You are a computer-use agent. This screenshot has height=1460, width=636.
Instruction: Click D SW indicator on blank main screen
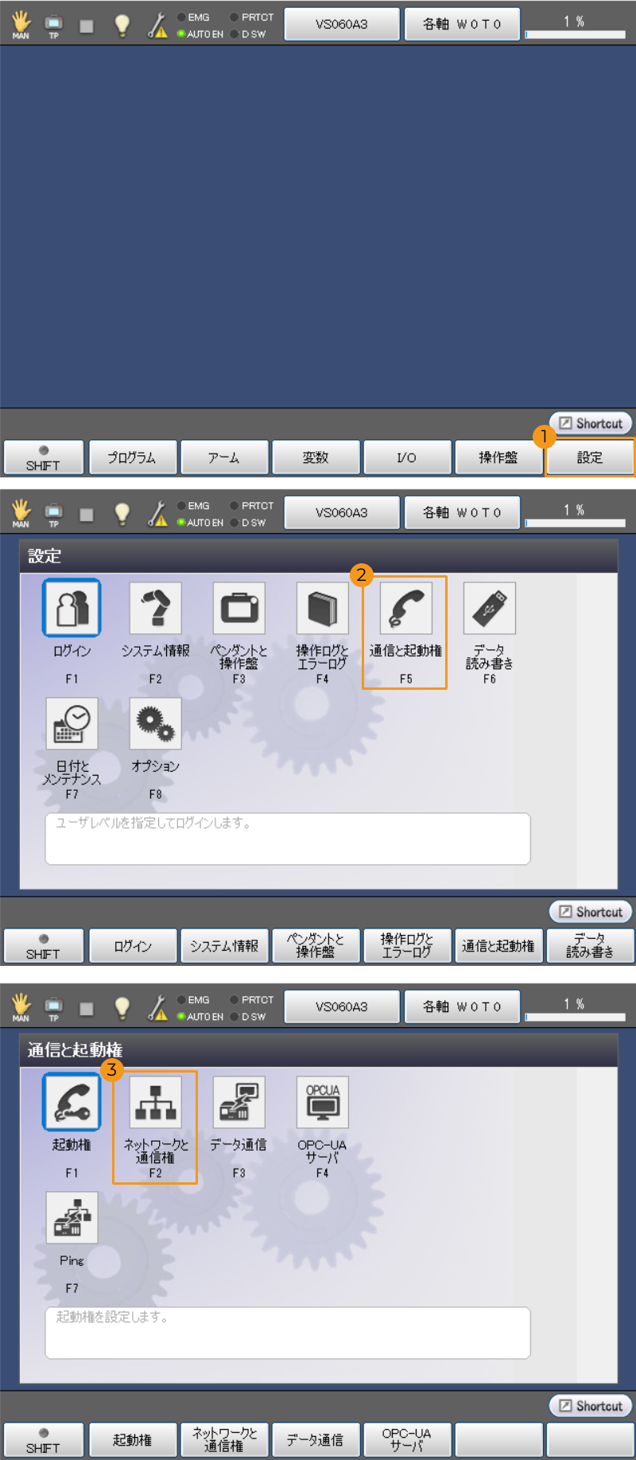pos(248,34)
